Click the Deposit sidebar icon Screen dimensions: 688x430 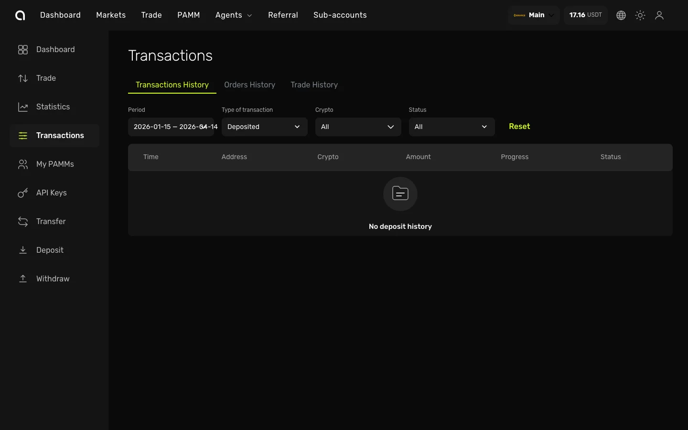23,250
